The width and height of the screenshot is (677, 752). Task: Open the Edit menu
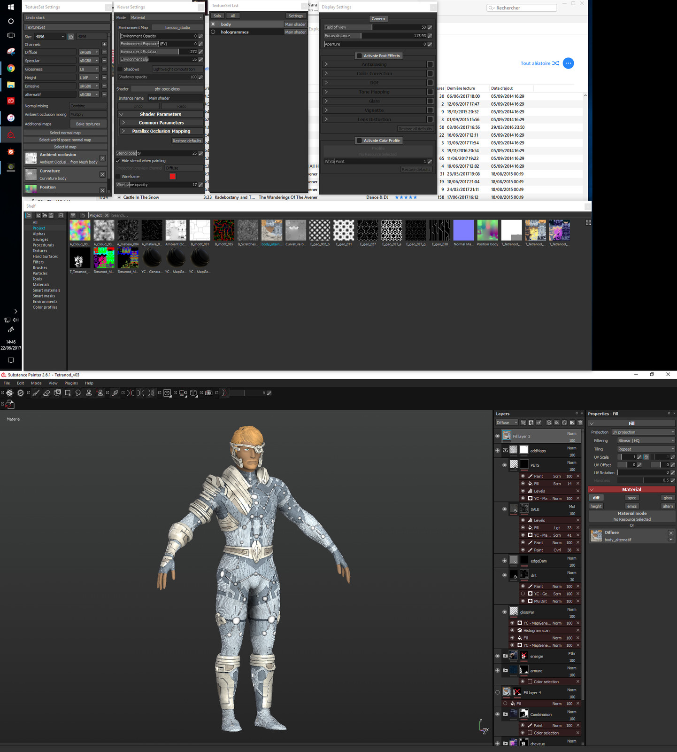coord(20,383)
